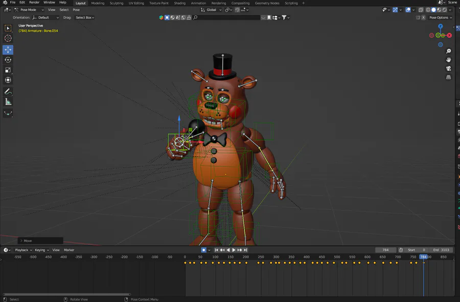460x302 pixels.
Task: Open the Geometry Nodes workspace tab
Action: click(x=267, y=3)
